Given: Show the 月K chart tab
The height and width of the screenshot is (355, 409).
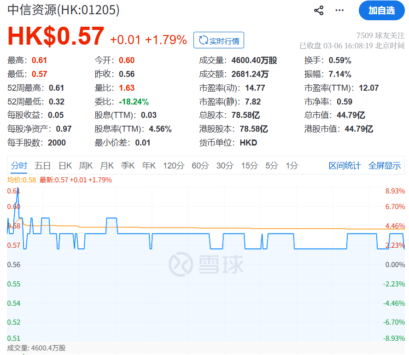Looking at the screenshot, I should coord(107,166).
